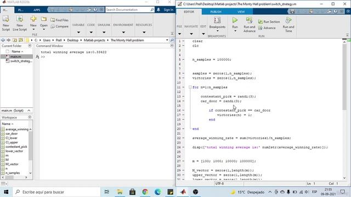Click the Find Files icon

coord(53,20)
